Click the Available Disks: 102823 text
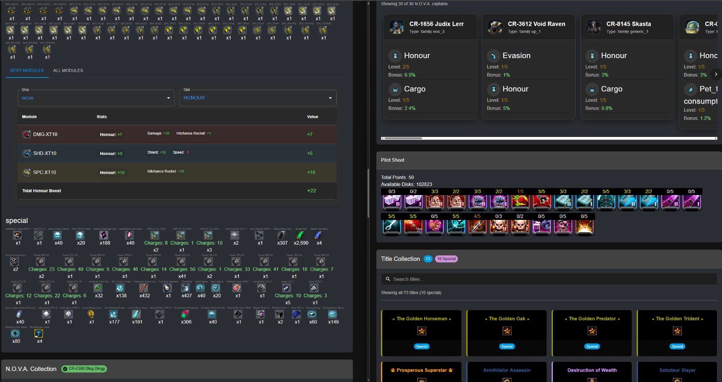 (407, 185)
